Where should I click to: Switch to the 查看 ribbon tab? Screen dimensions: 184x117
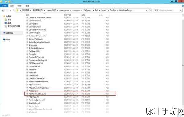(x=28, y=6)
